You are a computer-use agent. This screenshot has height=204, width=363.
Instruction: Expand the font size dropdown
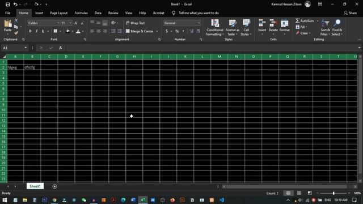(70, 23)
